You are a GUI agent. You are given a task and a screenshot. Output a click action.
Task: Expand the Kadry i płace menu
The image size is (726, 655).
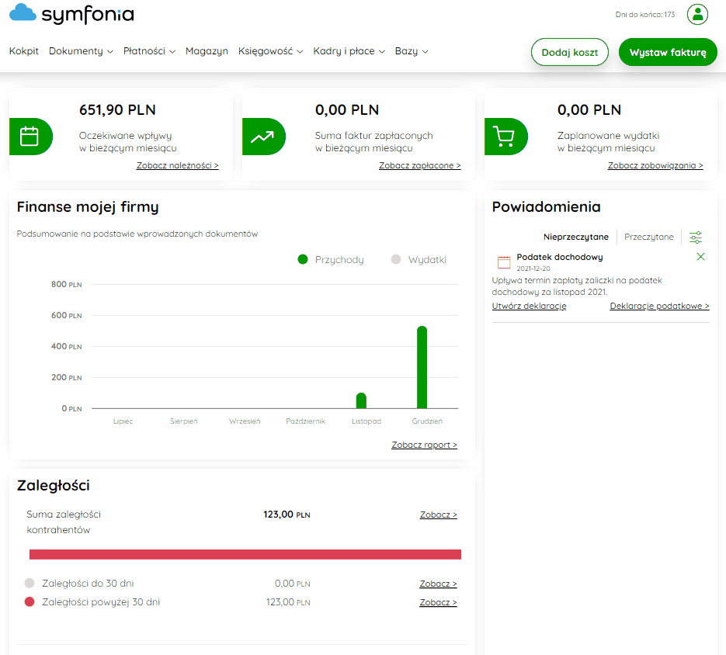pos(349,51)
